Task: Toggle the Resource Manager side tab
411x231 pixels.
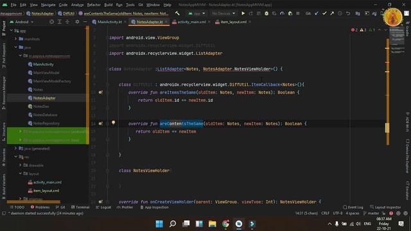Action: [x=4, y=93]
